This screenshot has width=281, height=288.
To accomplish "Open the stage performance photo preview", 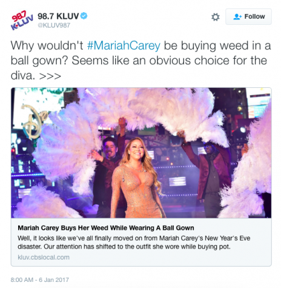I will click(x=141, y=153).
